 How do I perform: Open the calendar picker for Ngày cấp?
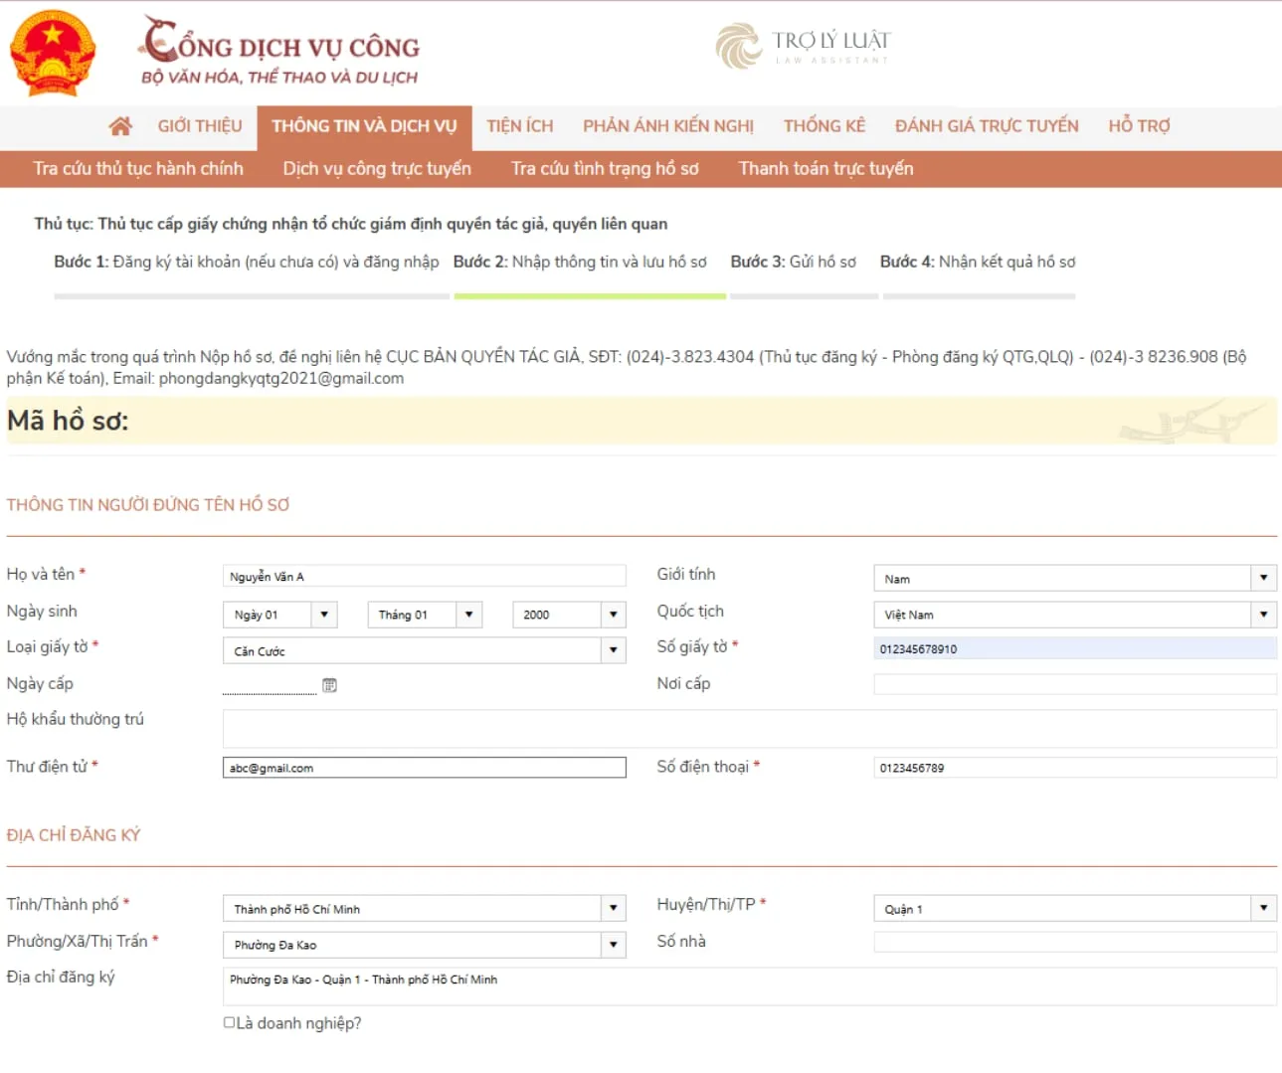pos(329,685)
